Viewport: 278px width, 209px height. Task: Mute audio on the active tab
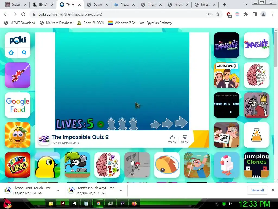74,5
